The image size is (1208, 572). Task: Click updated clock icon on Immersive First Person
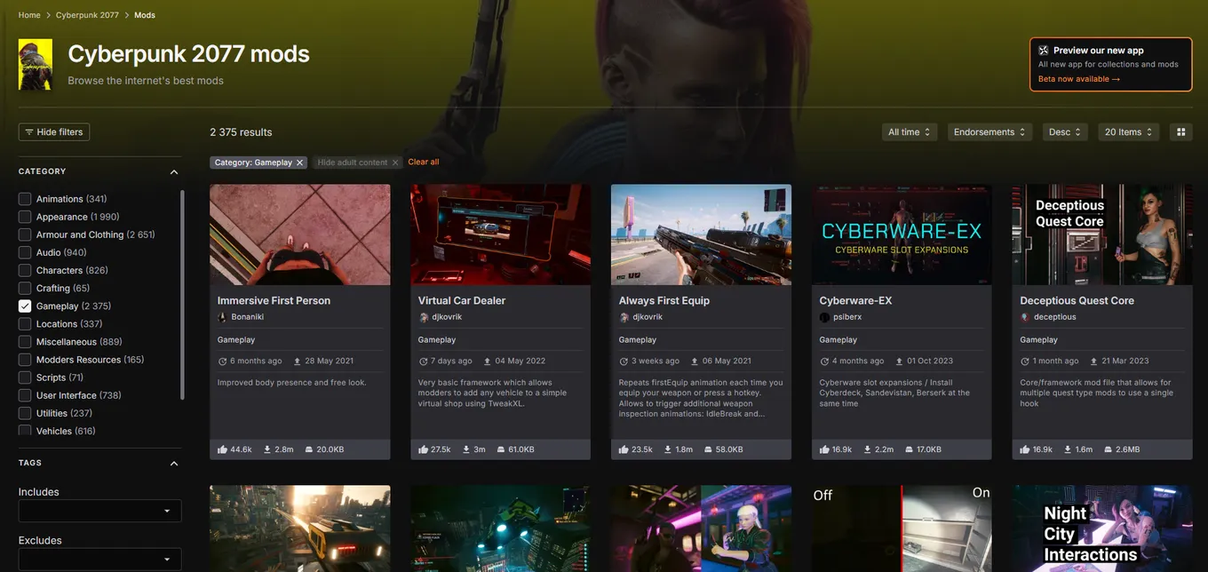coord(222,361)
